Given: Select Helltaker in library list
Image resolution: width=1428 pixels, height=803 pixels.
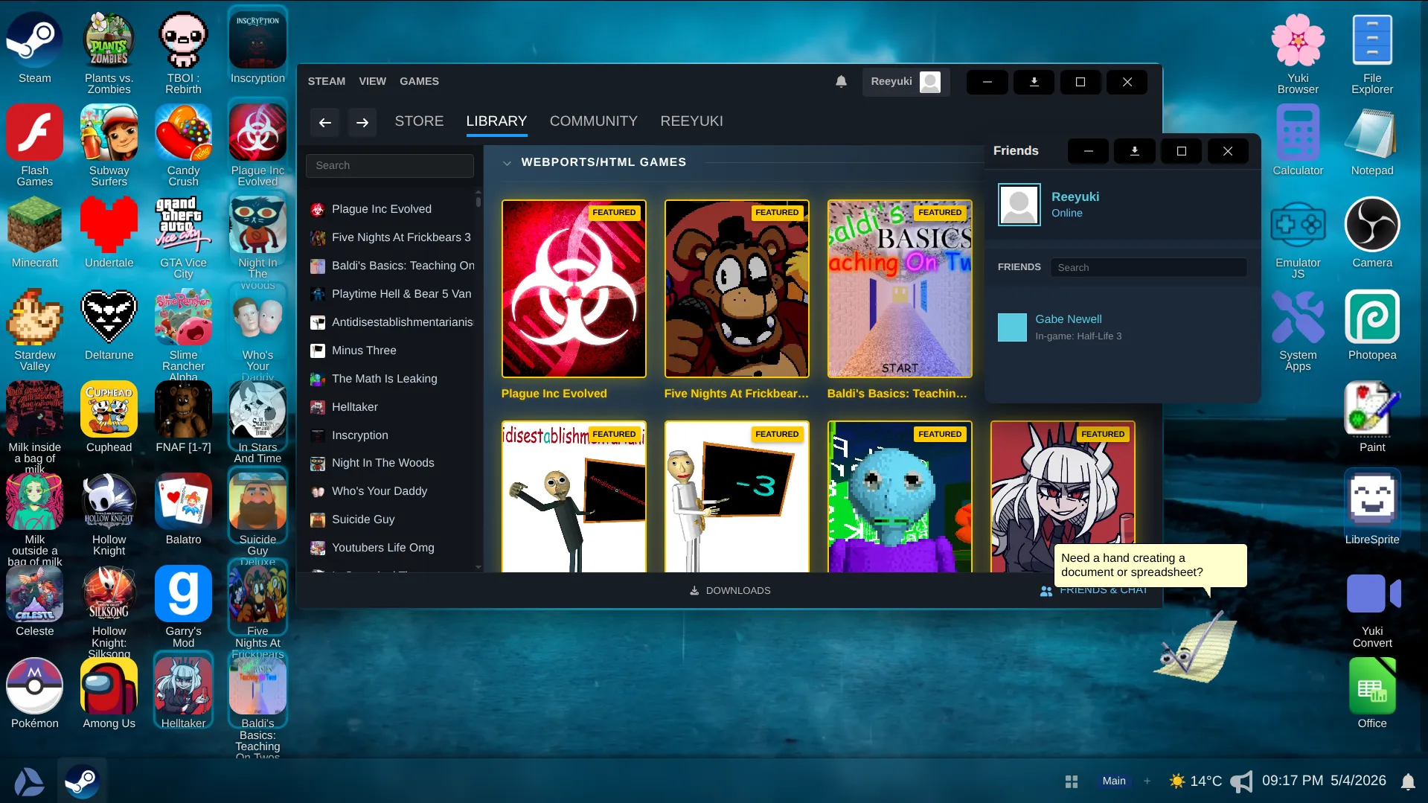Looking at the screenshot, I should tap(391, 407).
